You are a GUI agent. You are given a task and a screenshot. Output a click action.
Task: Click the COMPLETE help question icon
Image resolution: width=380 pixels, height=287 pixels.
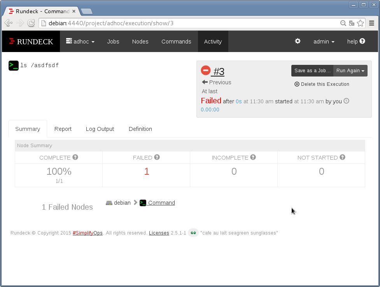point(75,157)
